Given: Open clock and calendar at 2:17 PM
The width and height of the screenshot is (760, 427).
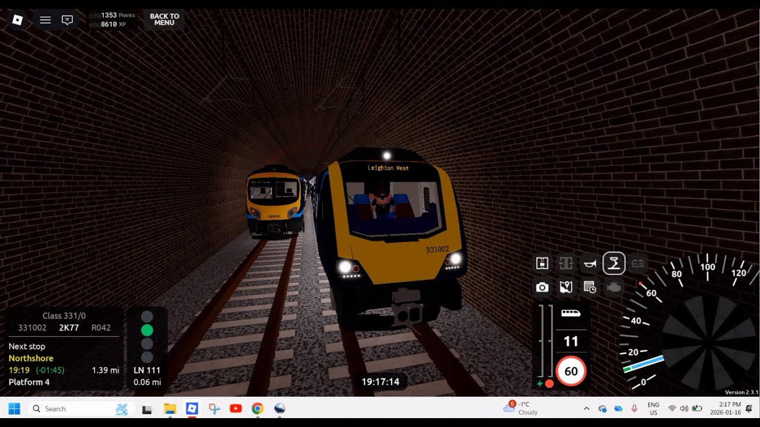Looking at the screenshot, I should 726,409.
